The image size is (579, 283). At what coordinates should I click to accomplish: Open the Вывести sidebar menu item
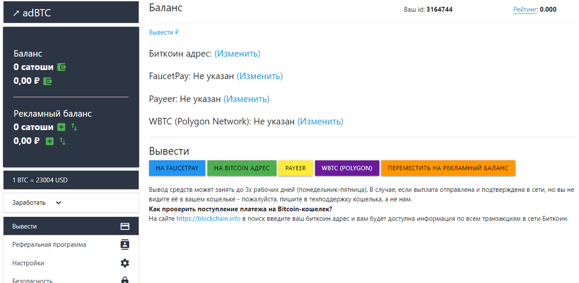(x=71, y=226)
